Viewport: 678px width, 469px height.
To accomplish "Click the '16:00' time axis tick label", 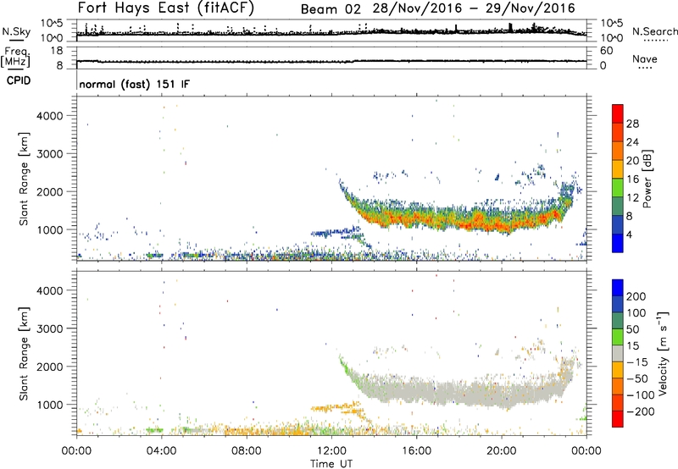I will coord(416,451).
